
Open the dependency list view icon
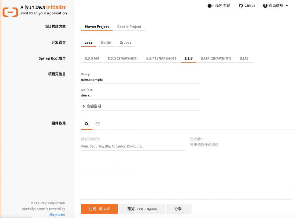(98, 124)
